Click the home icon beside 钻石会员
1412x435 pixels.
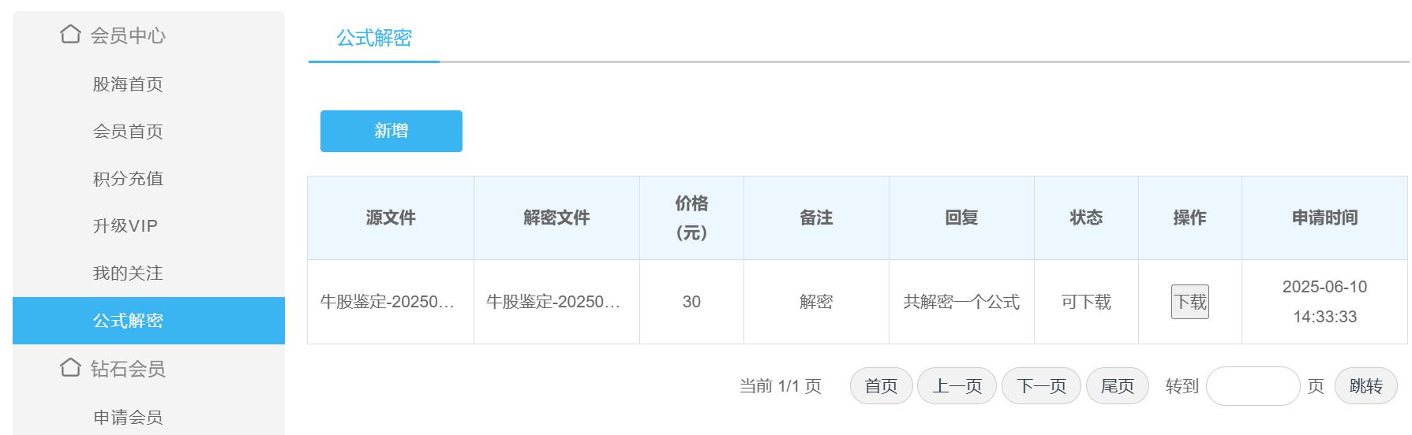(x=70, y=367)
